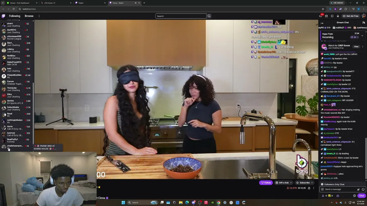The image size is (367, 206).
Task: Open chat settings gear icon
Action: (x=354, y=196)
